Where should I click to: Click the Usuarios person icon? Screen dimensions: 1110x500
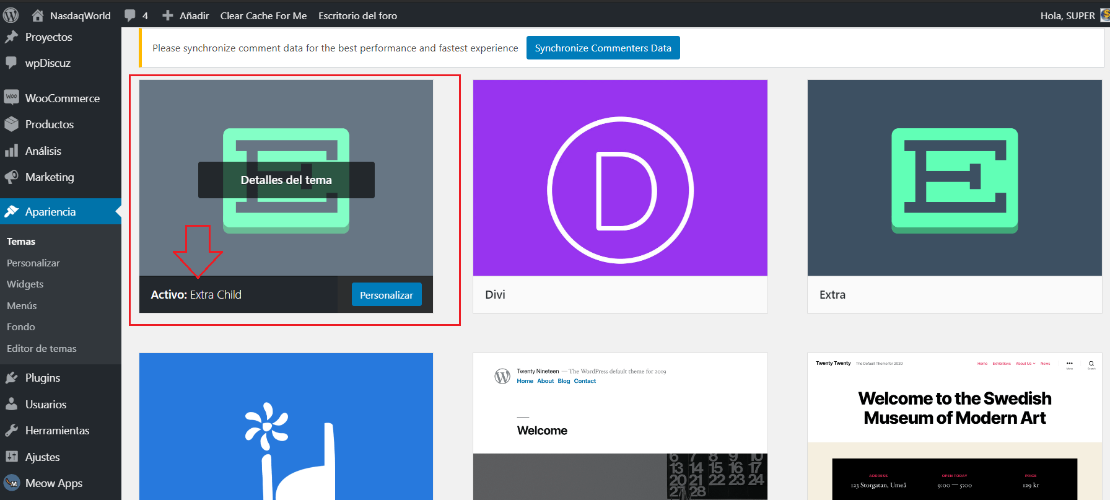pyautogui.click(x=11, y=405)
